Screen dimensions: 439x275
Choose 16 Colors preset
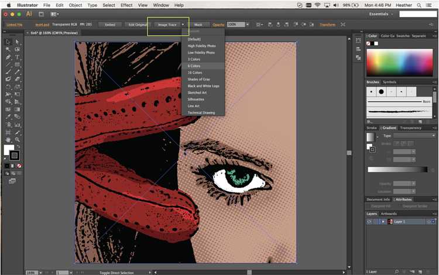tap(203, 73)
